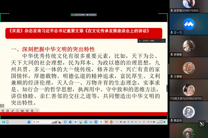
Task: Advance to next slide with the right arrow
Action: coord(8,111)
